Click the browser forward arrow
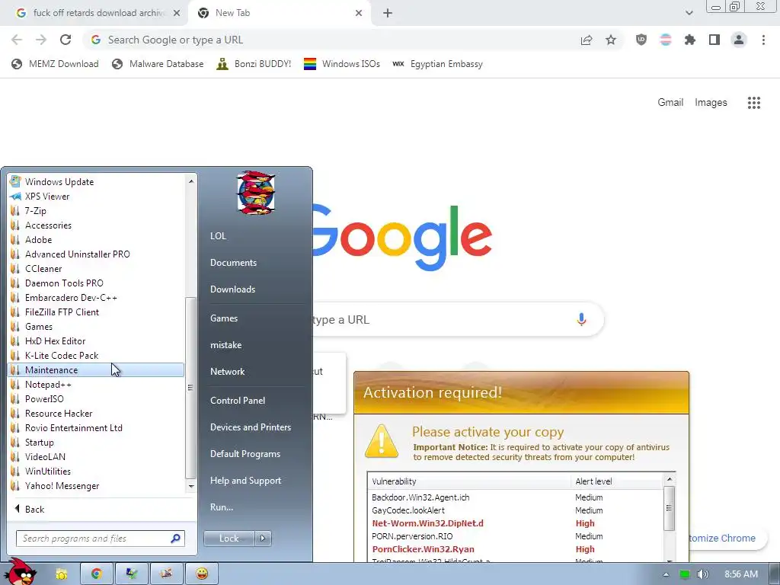The width and height of the screenshot is (780, 585). point(41,40)
